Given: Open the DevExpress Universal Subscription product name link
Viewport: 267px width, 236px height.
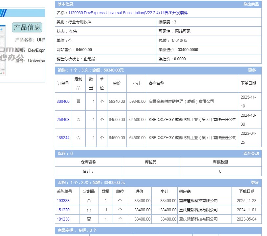Looking at the screenshot, I should pos(128,13).
